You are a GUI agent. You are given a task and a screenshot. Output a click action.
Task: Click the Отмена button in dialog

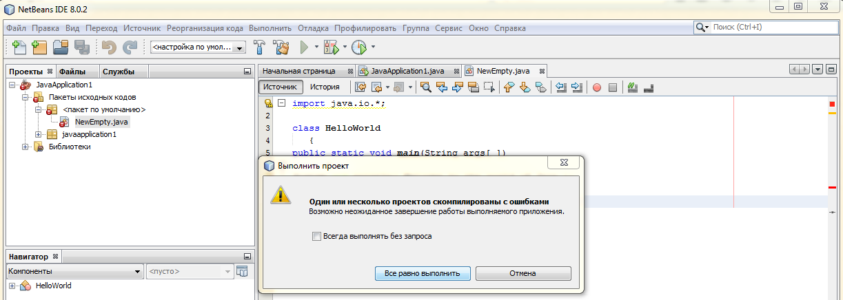[x=522, y=273]
